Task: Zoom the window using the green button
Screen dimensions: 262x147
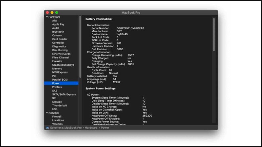Action: pyautogui.click(x=57, y=12)
